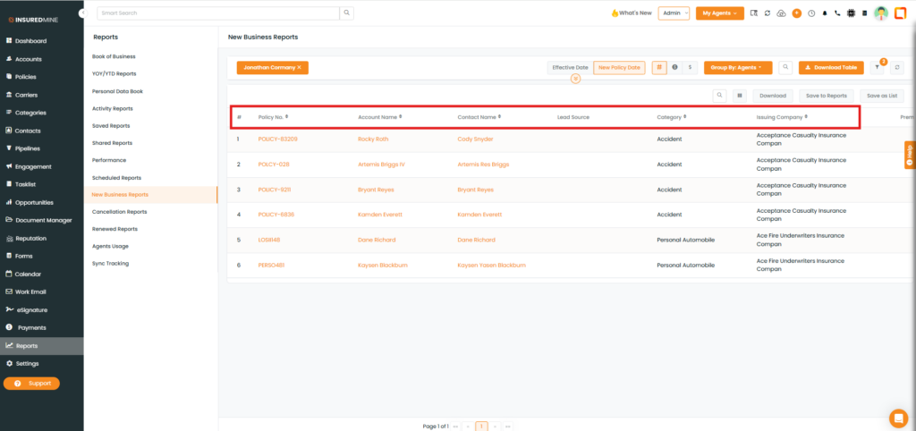Click inside the Smart Search field
Image resolution: width=916 pixels, height=431 pixels.
(x=217, y=13)
